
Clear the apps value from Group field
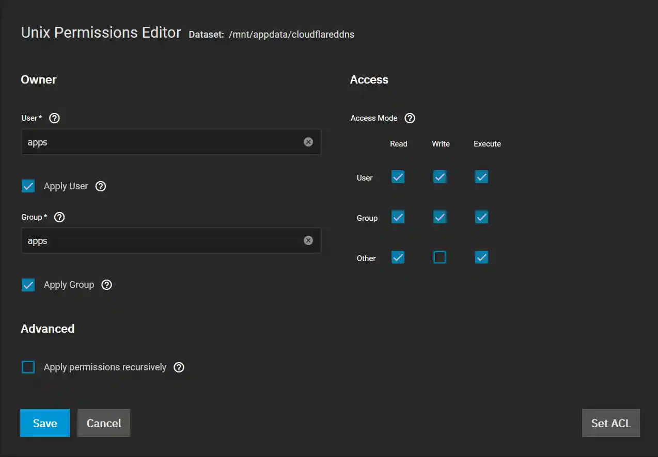click(308, 240)
